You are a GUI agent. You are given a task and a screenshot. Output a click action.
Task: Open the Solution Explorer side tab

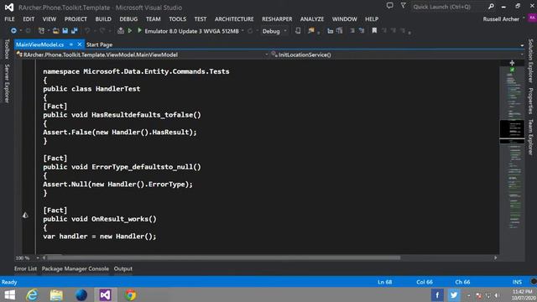[x=530, y=60]
